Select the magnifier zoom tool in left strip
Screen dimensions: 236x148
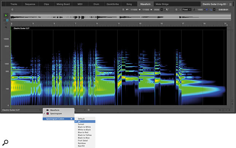pos(6,27)
